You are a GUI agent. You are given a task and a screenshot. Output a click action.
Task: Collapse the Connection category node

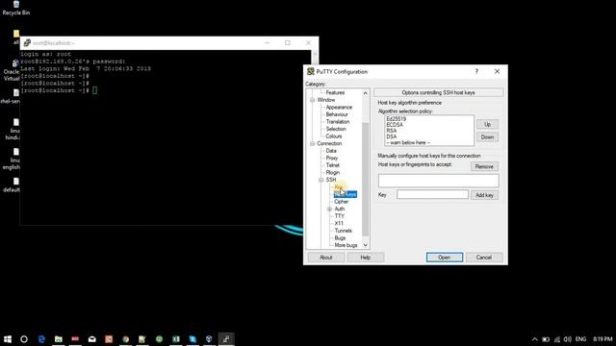pos(312,143)
